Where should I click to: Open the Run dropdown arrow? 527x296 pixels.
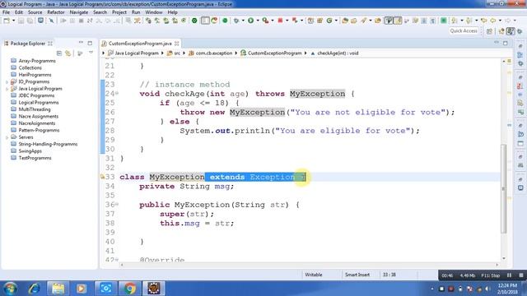tap(258, 21)
